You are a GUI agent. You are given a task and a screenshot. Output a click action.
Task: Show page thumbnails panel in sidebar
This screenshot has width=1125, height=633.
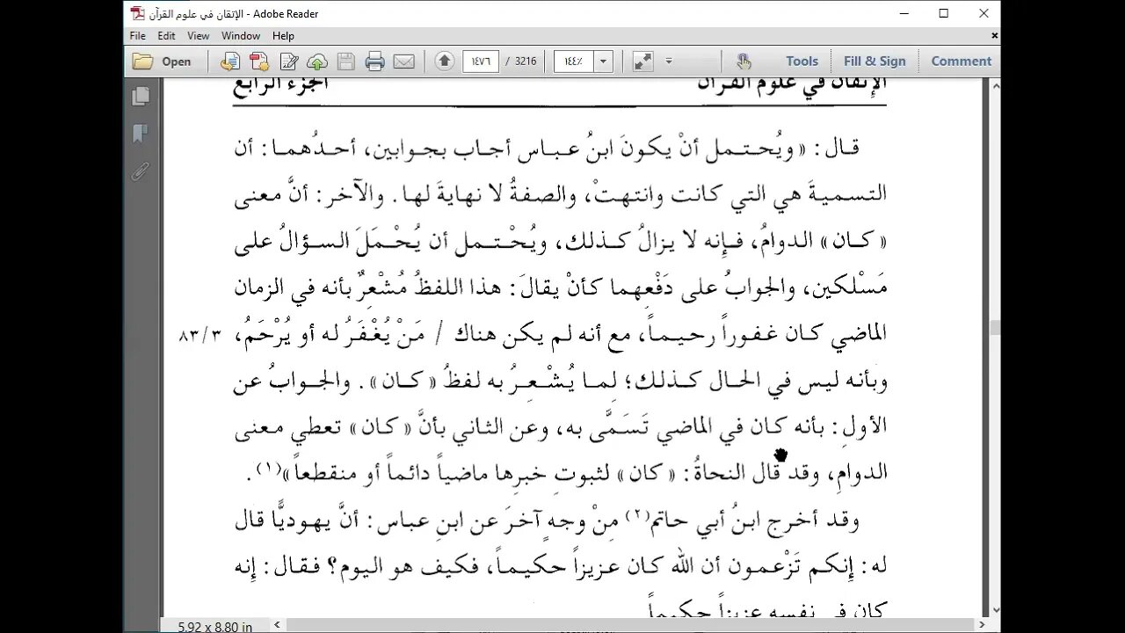140,97
